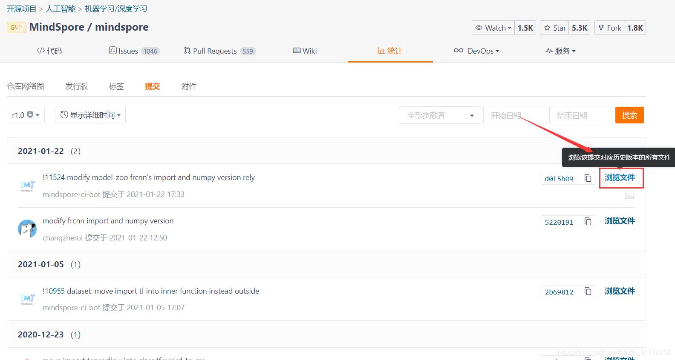Screen dimensions: 675x360
Task: Open mindspore-ci-bot avatar on commit !10955
Action: pyautogui.click(x=27, y=299)
